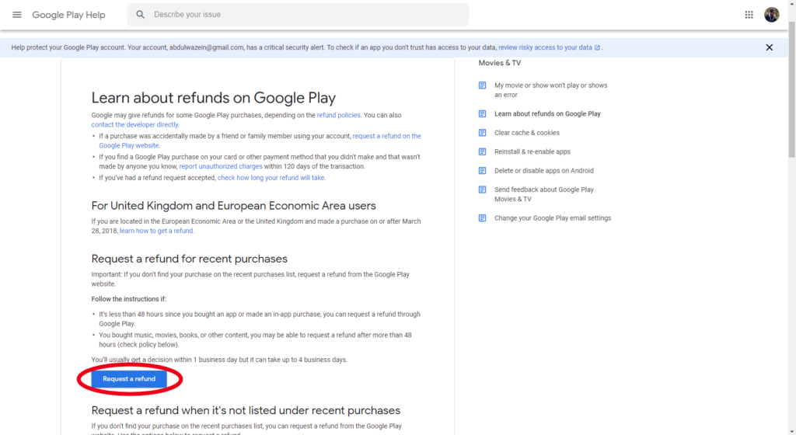The width and height of the screenshot is (796, 435).
Task: Dismiss the security alert banner
Action: coord(769,47)
